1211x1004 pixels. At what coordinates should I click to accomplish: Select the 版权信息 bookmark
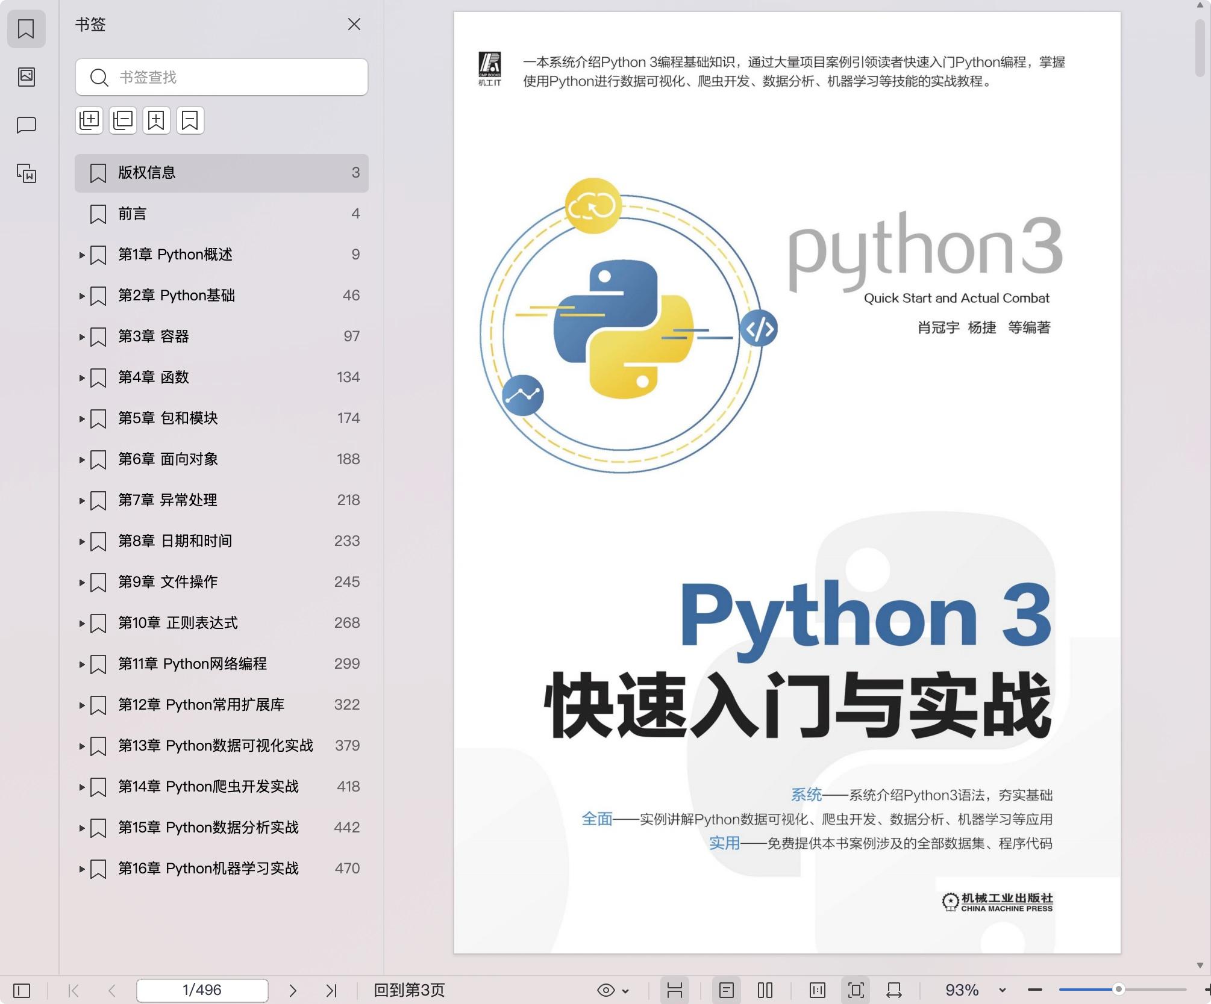point(221,173)
